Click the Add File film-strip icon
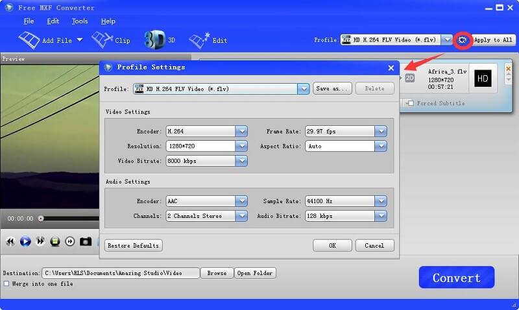Screen dimensions: 519x310 tap(29, 40)
